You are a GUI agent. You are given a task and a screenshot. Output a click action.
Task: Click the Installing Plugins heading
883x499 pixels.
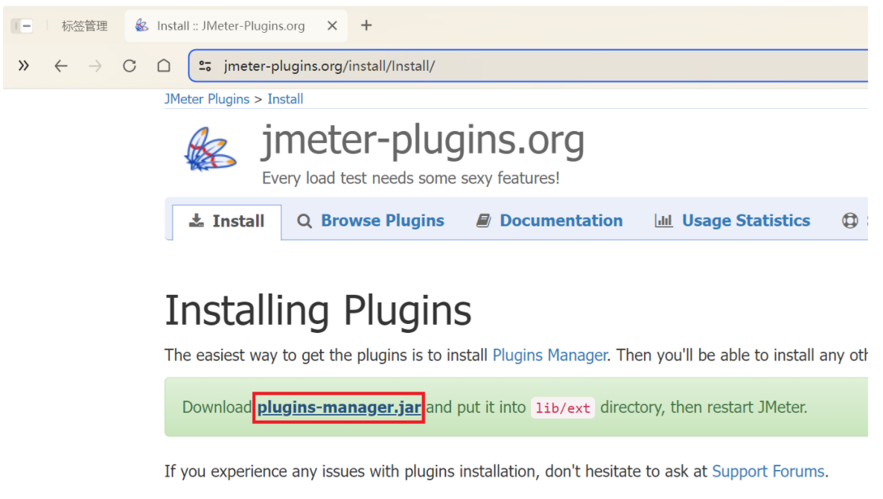[x=318, y=311]
